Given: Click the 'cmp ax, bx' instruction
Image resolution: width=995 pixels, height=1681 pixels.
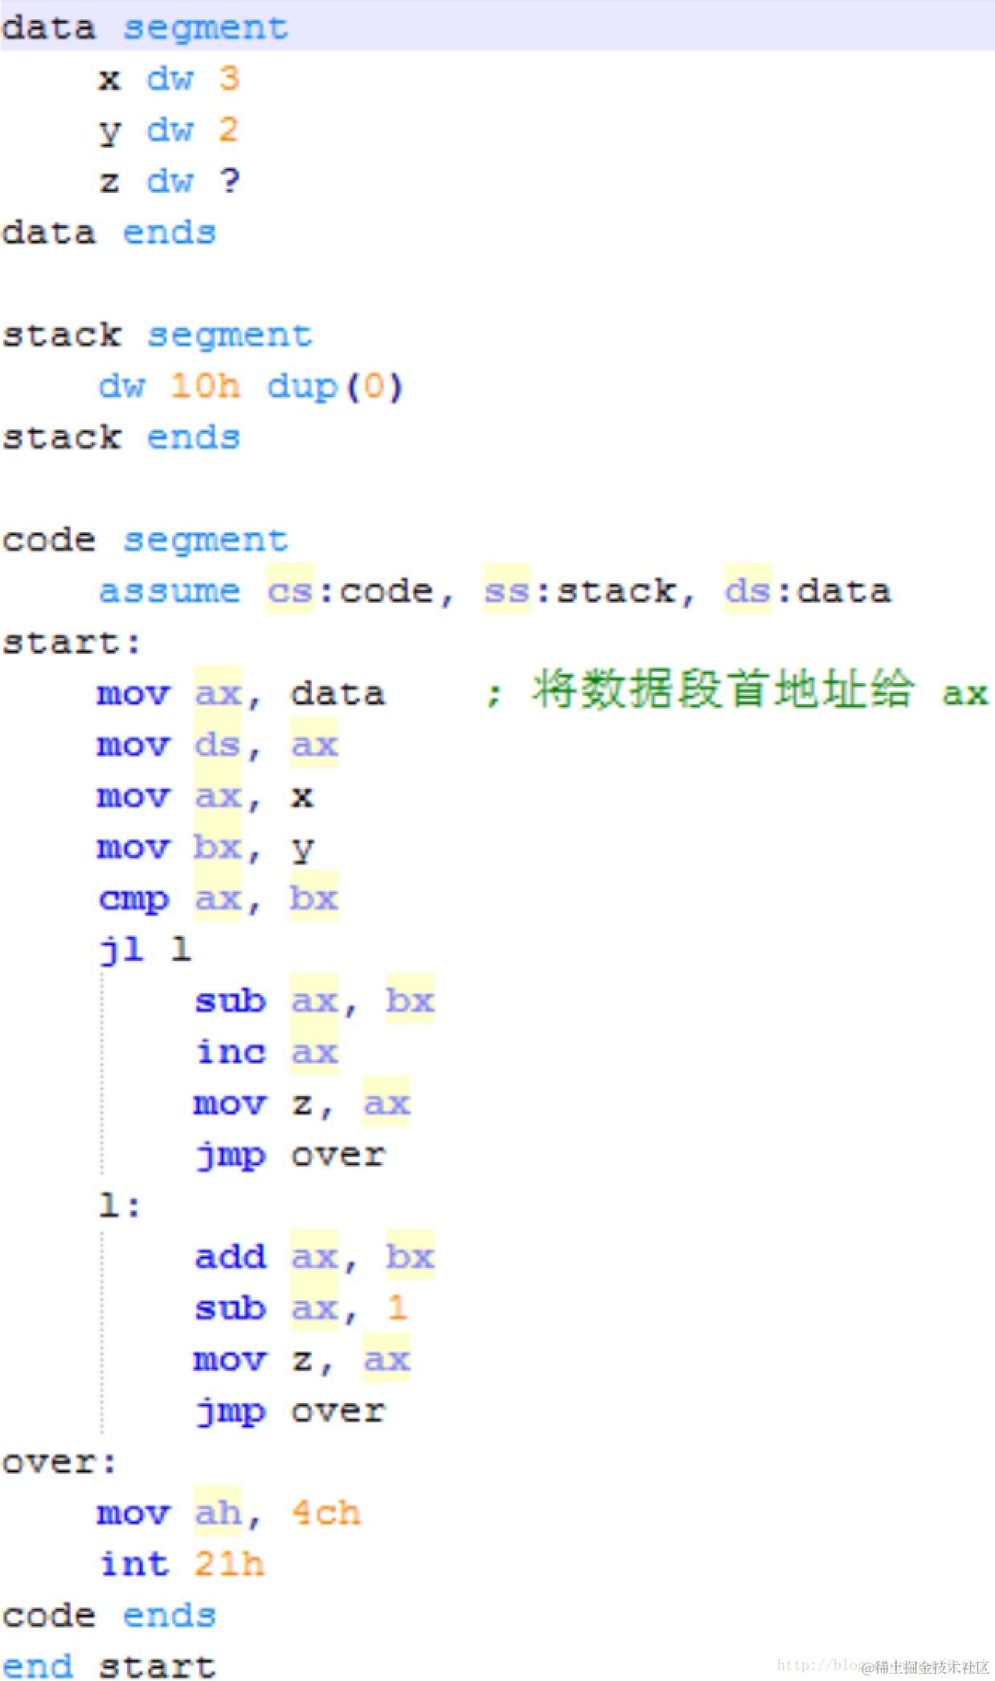Looking at the screenshot, I should click(x=218, y=899).
